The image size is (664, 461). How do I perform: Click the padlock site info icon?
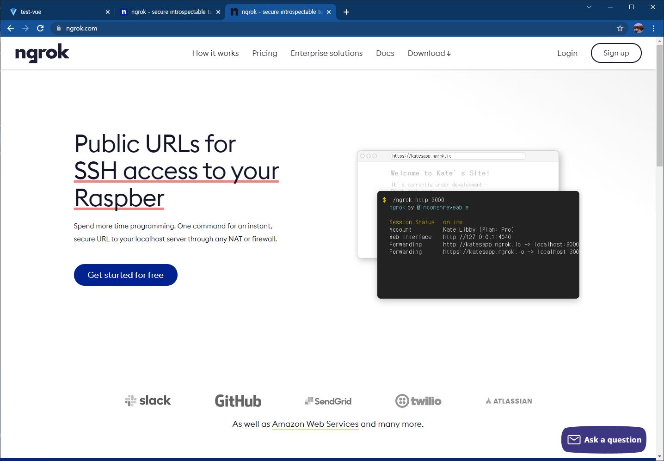pos(59,28)
